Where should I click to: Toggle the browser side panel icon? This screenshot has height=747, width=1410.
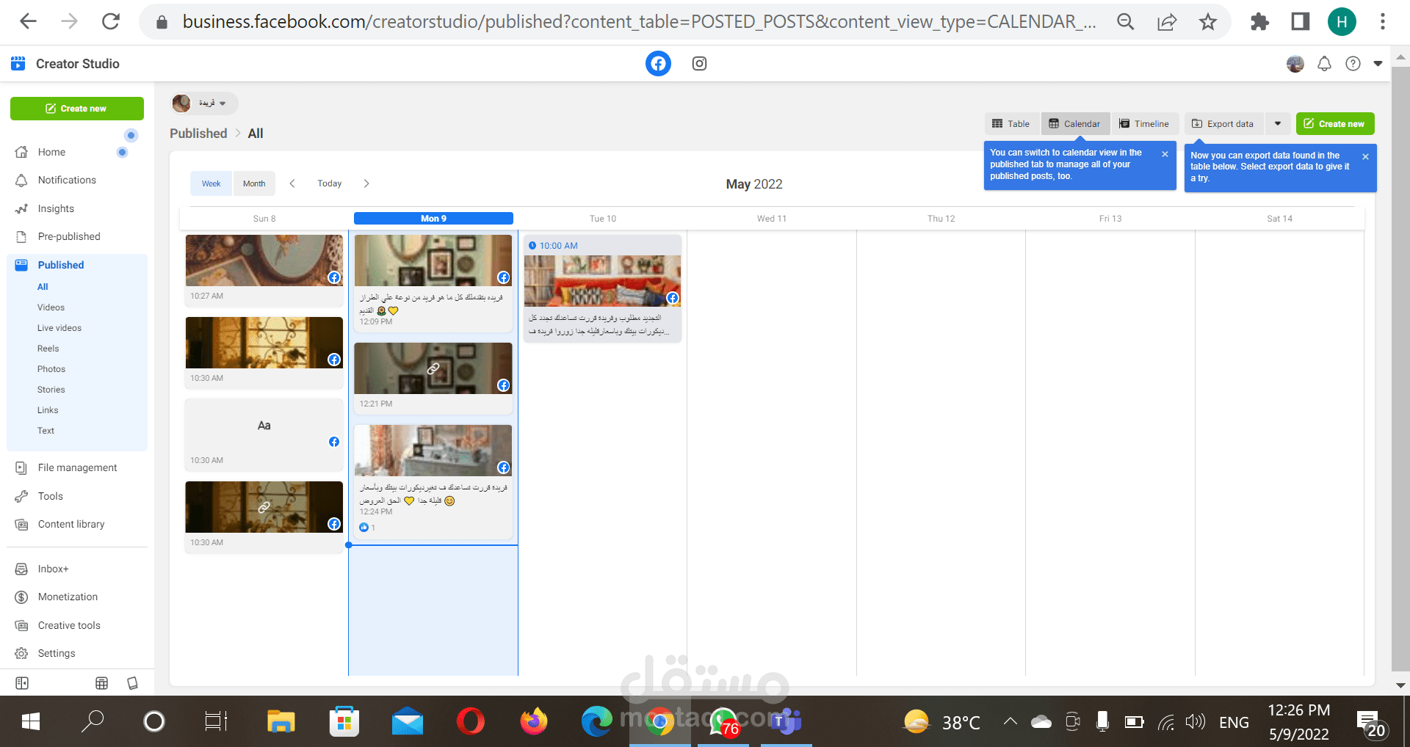point(1301,22)
